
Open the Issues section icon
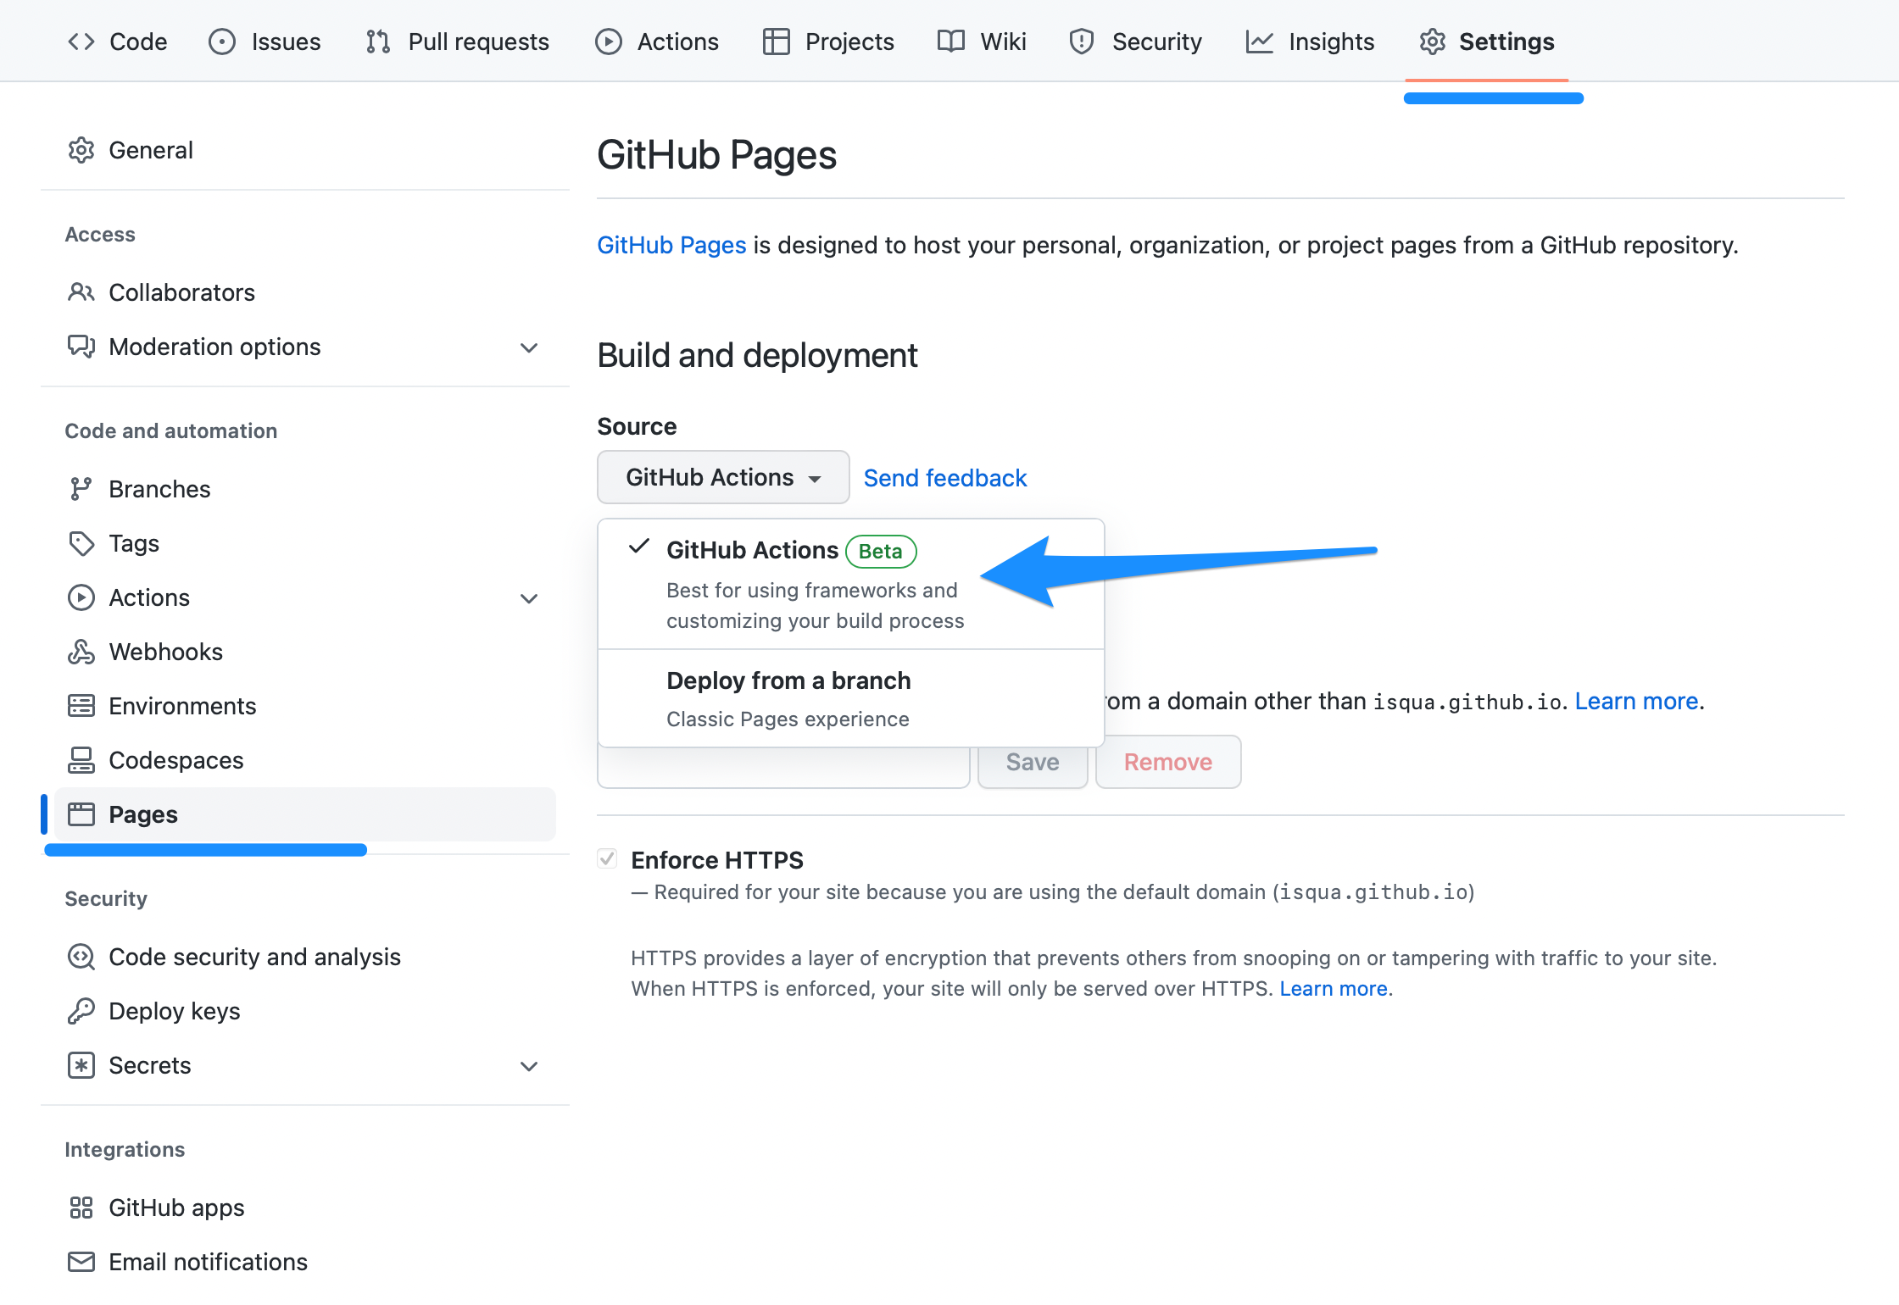point(221,41)
